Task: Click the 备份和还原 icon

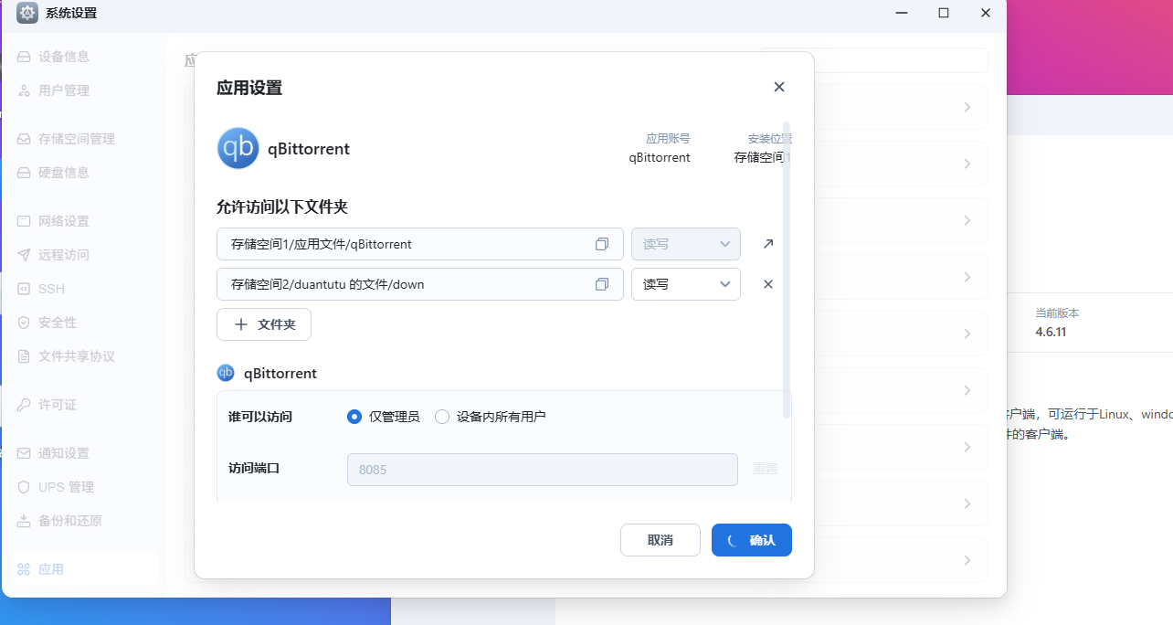Action: coord(24,521)
